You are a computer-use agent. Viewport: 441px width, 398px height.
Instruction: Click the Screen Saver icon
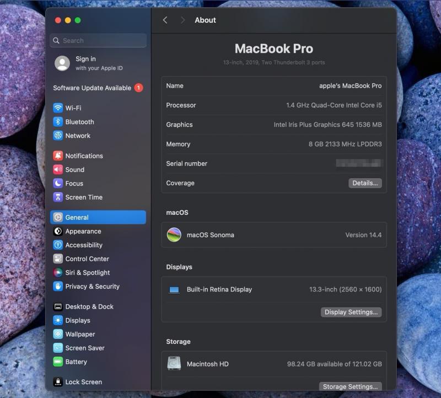pyautogui.click(x=58, y=348)
